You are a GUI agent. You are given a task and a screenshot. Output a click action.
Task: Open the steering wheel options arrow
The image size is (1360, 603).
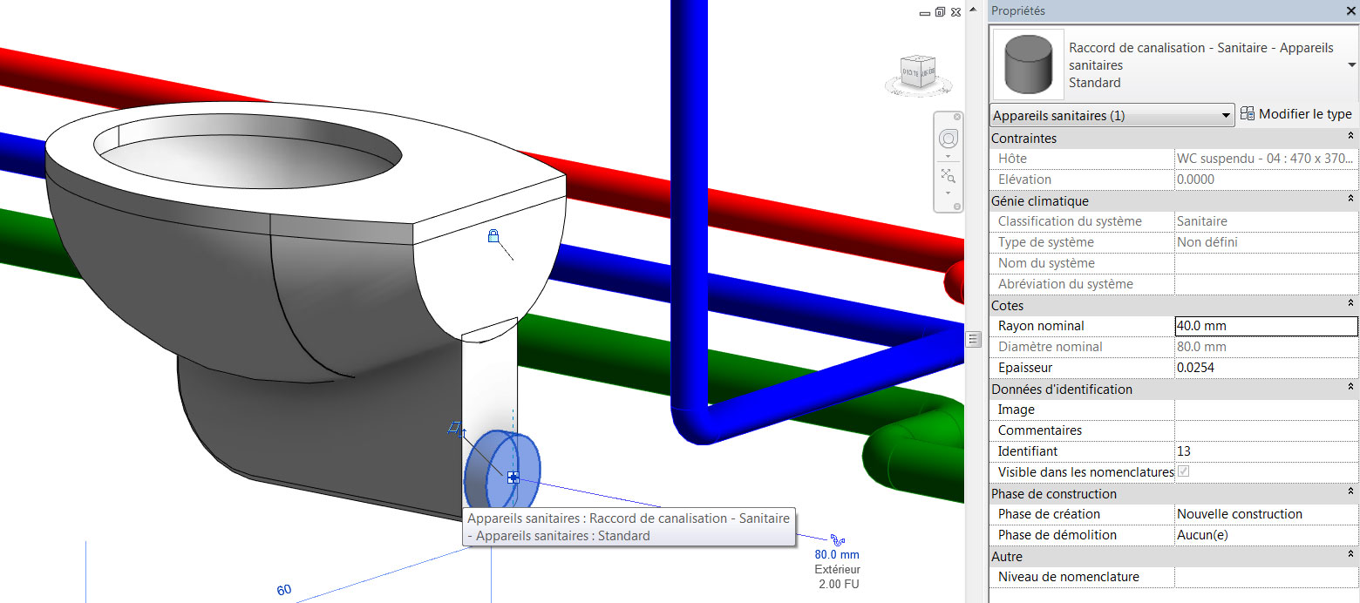947,156
